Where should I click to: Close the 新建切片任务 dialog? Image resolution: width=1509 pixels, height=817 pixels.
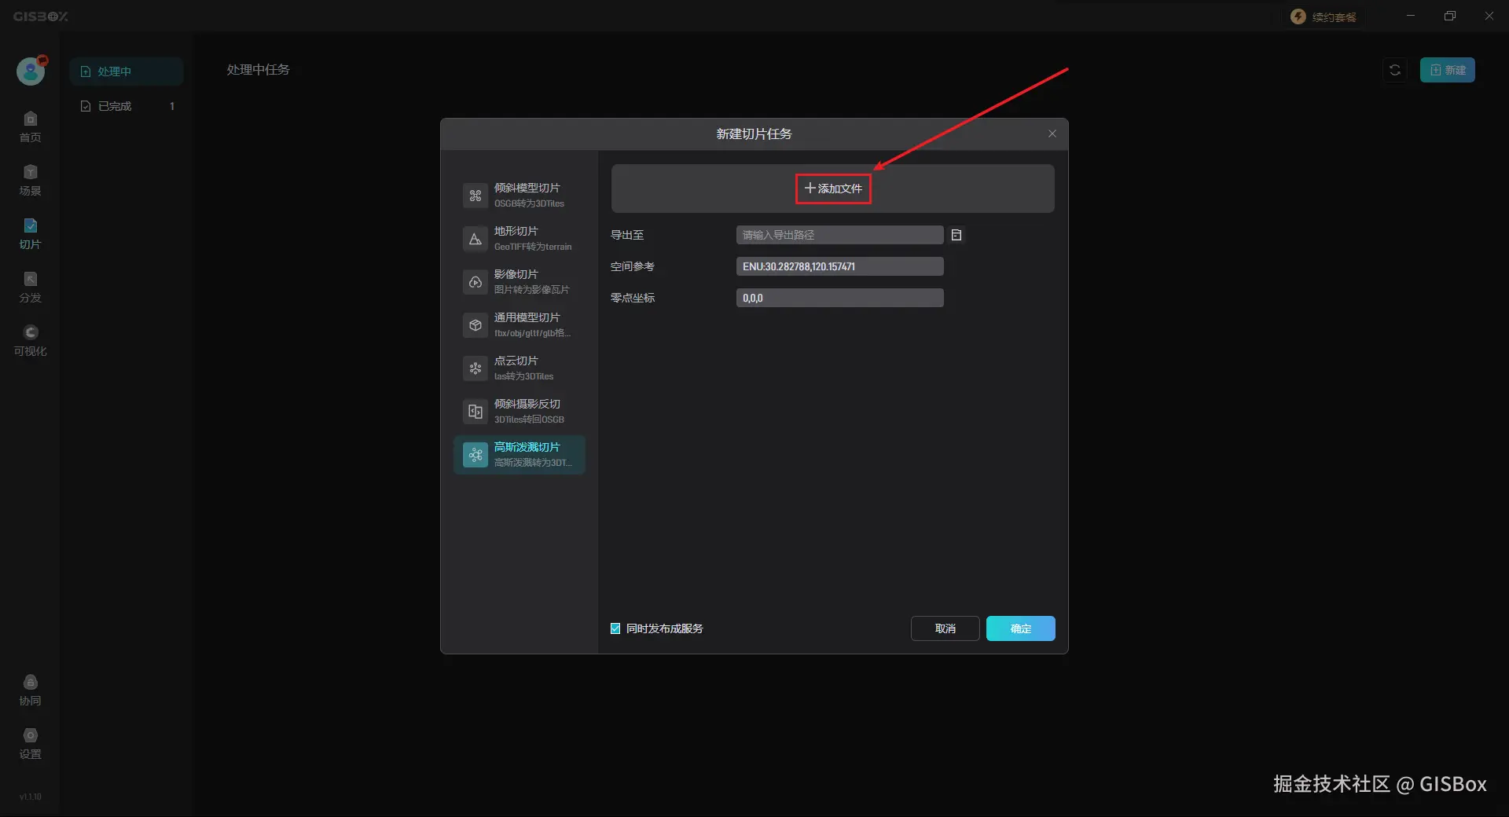(x=1052, y=134)
